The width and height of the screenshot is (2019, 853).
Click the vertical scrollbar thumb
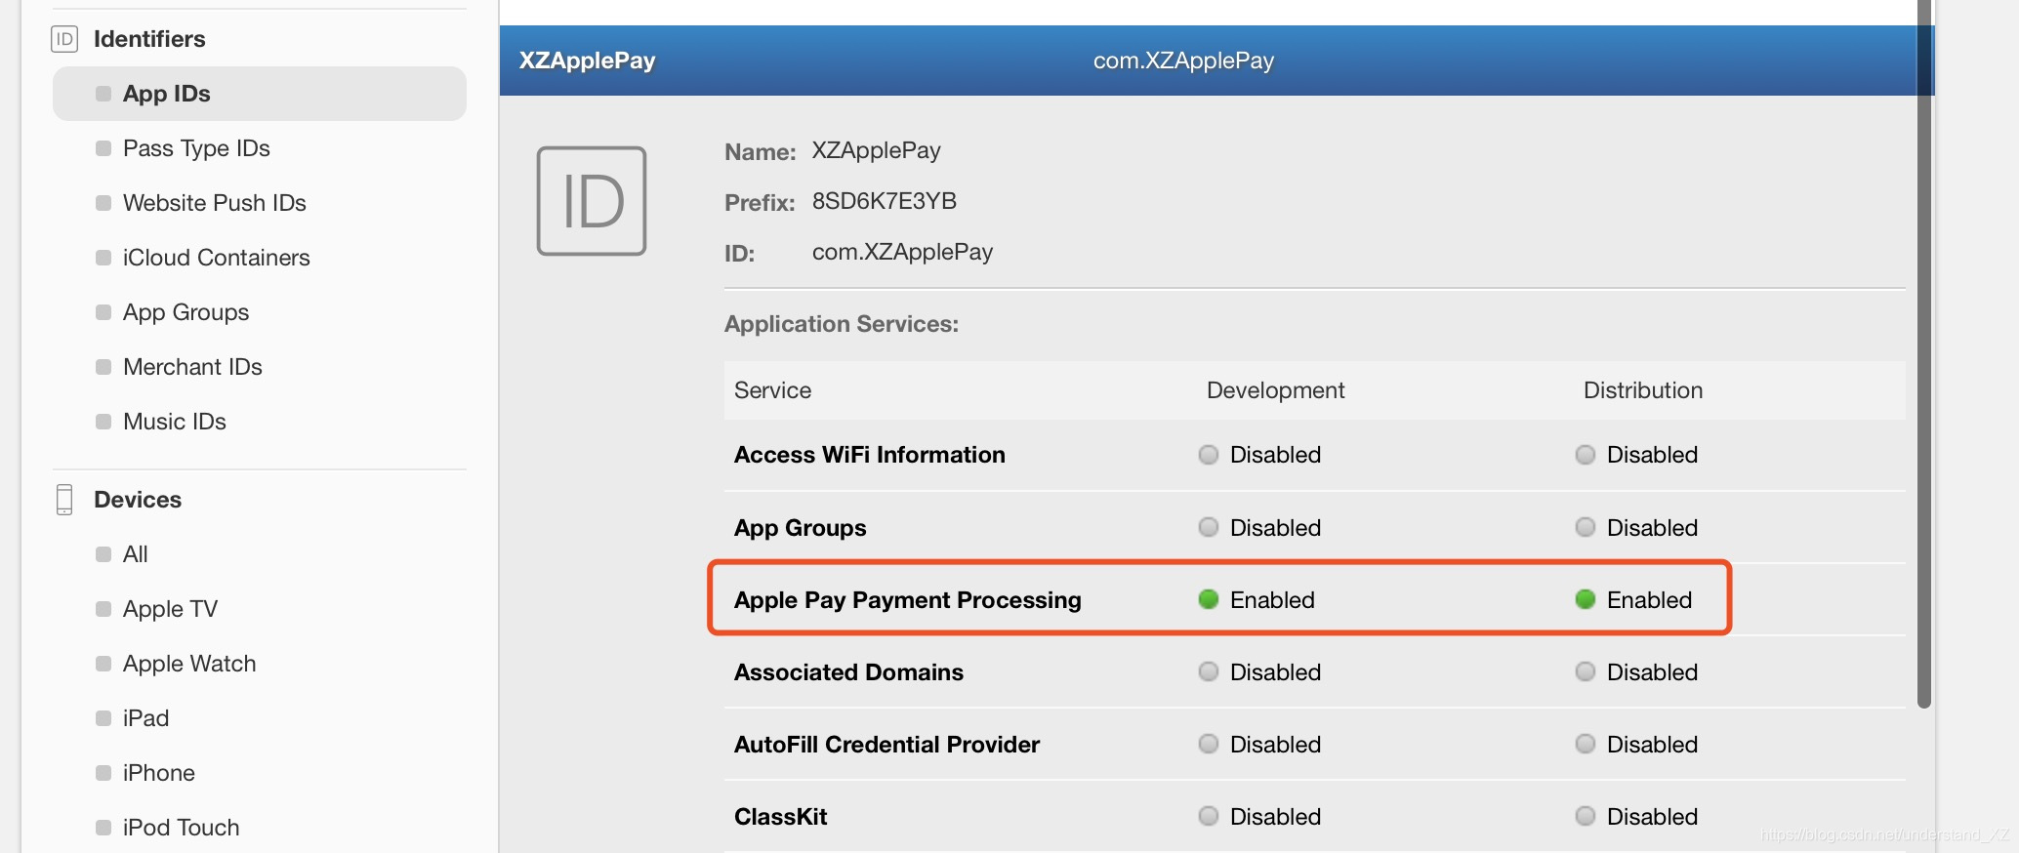[1924, 354]
